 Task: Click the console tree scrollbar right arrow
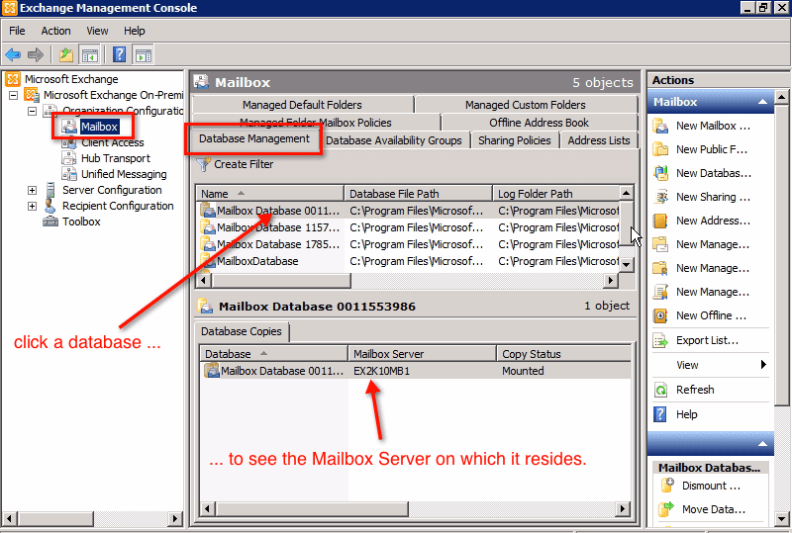[x=175, y=518]
